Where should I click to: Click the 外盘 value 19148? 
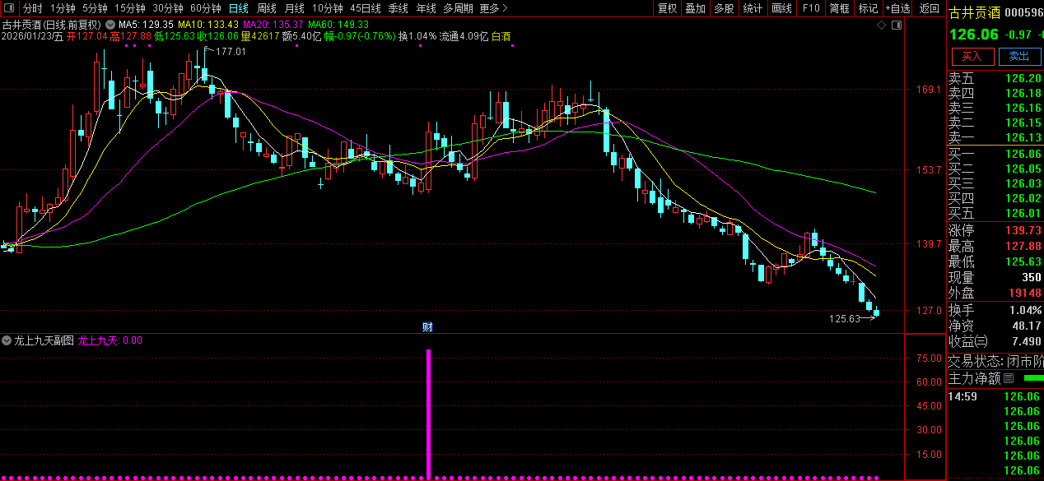pyautogui.click(x=1026, y=293)
